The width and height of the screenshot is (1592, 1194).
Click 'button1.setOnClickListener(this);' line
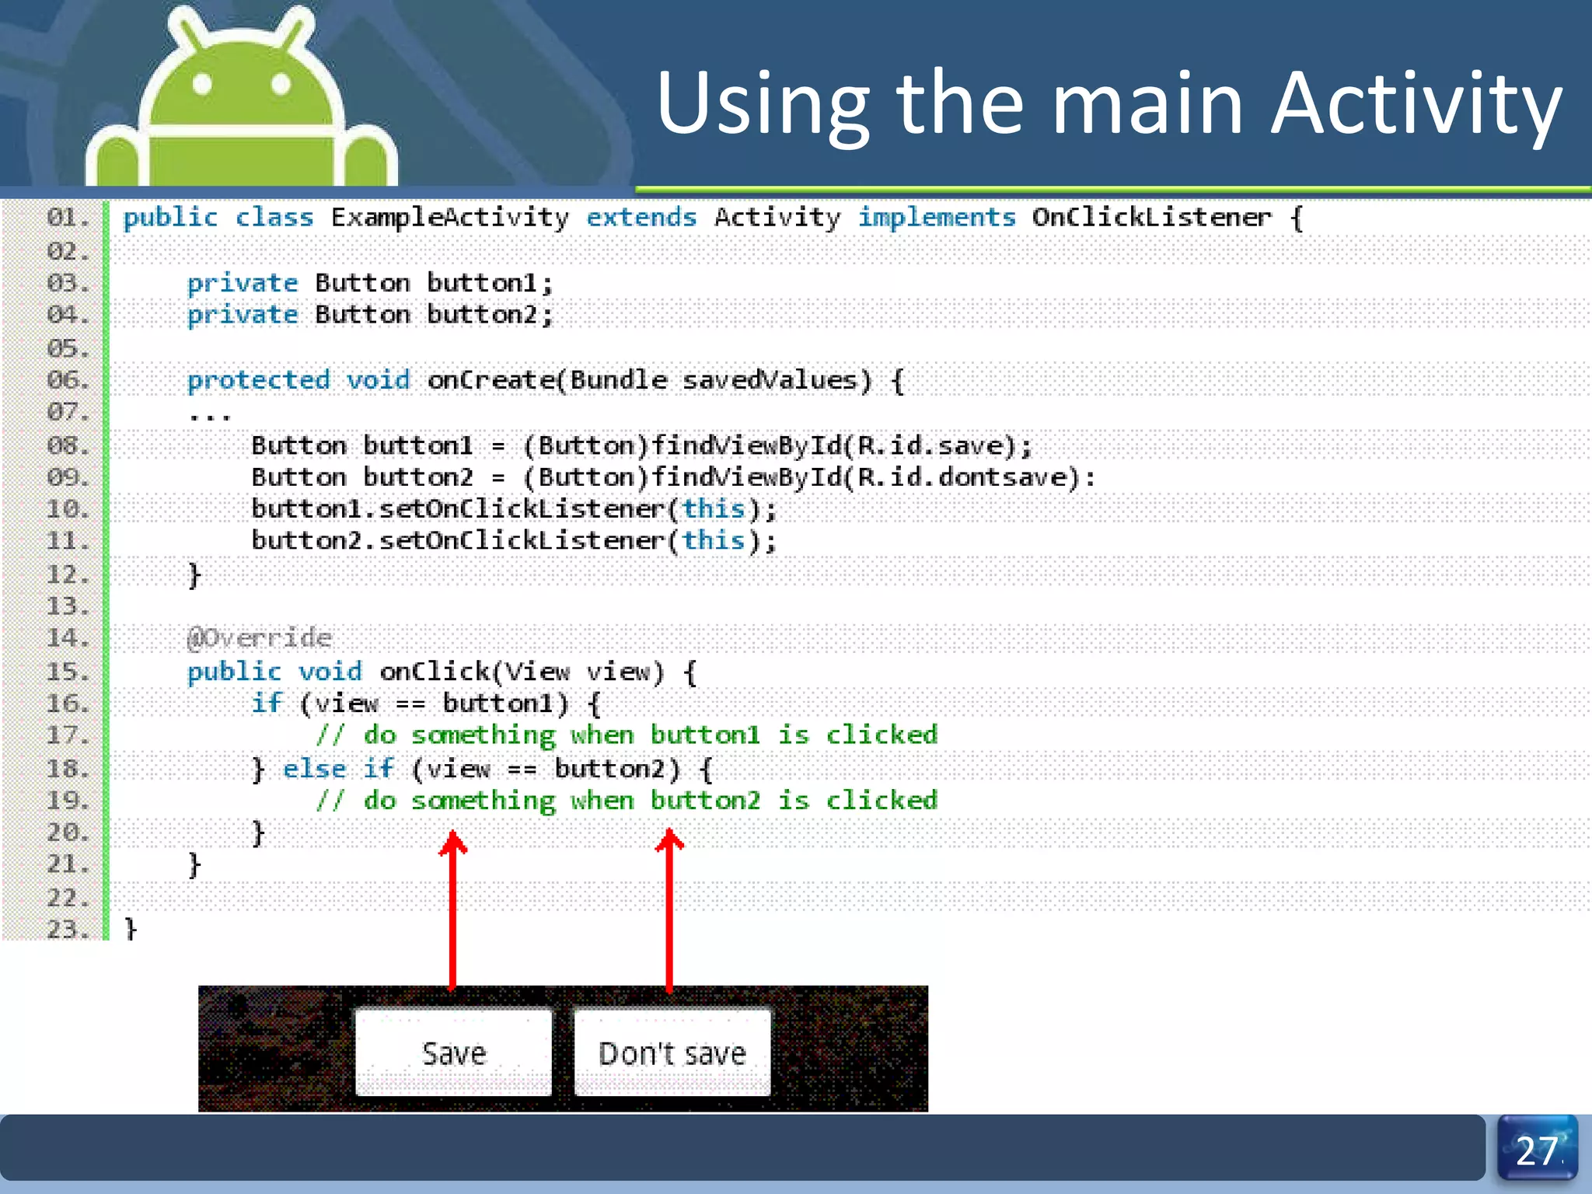[x=514, y=509]
